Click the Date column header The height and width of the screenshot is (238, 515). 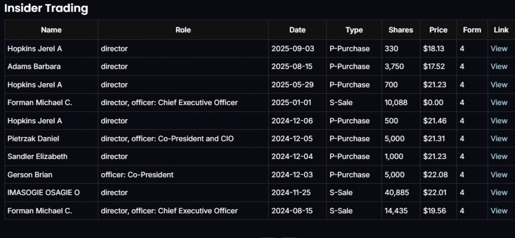297,30
